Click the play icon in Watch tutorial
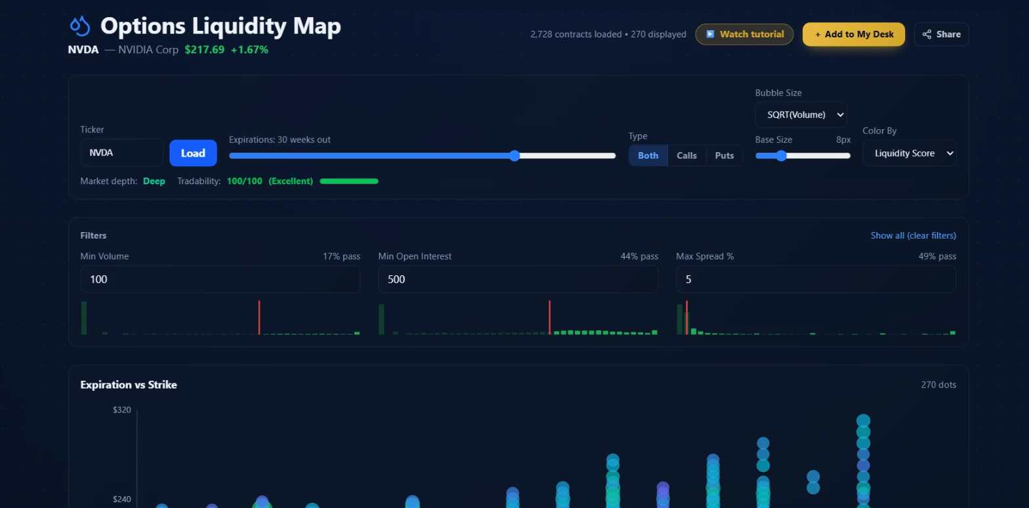 pyautogui.click(x=710, y=34)
